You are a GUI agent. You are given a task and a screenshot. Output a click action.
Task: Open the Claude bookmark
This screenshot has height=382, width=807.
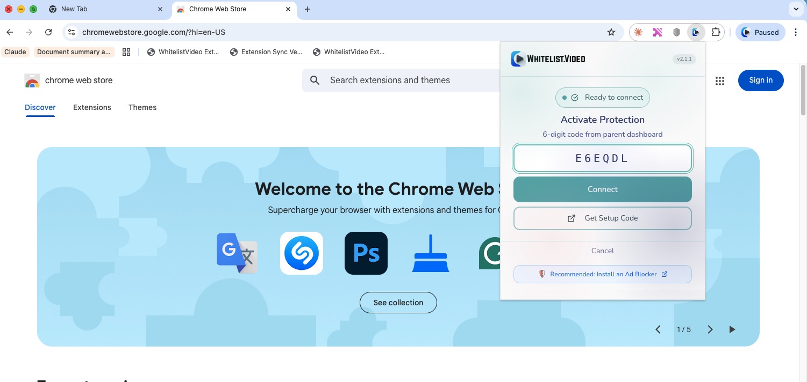tap(15, 52)
